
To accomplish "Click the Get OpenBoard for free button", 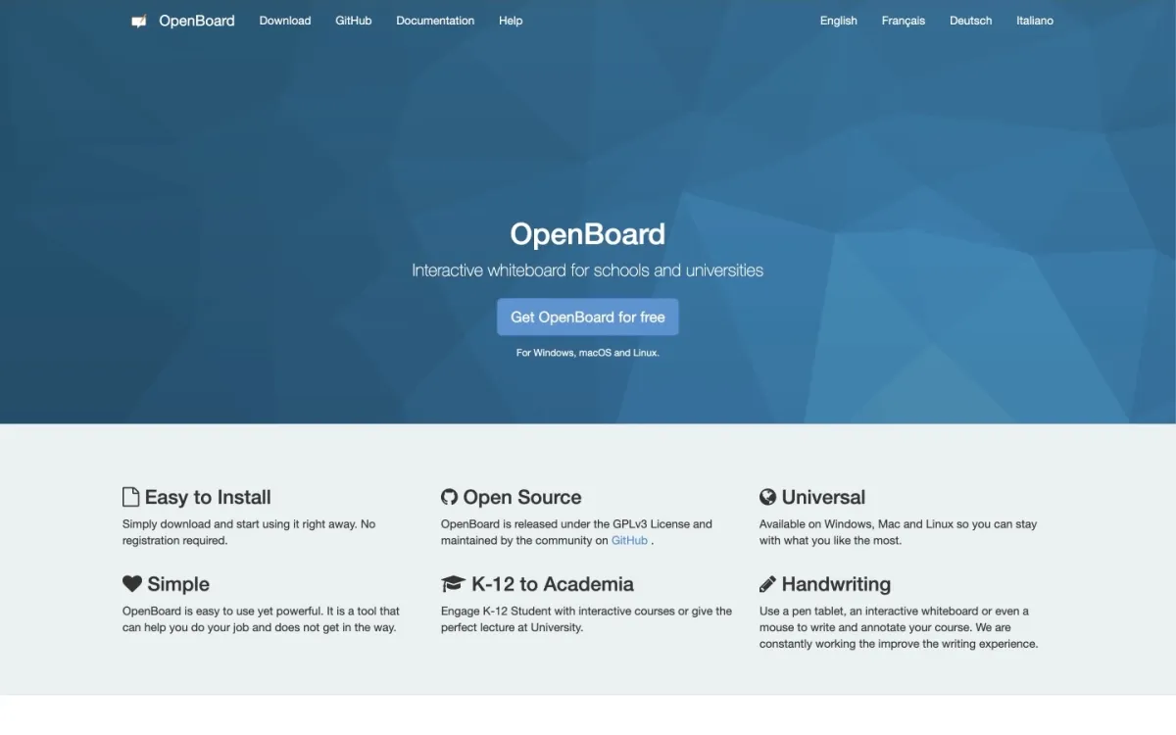I will click(x=587, y=317).
